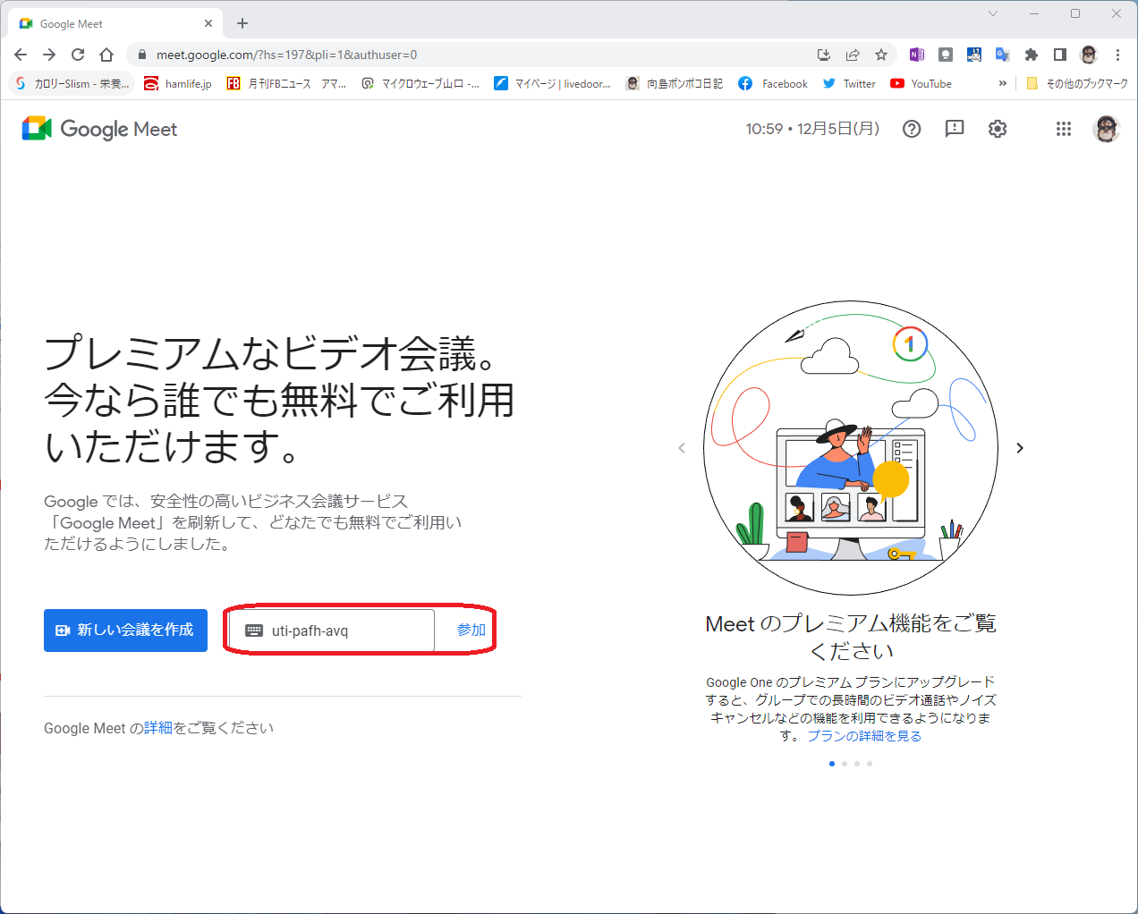Select the third carousel indicator dot
Image resolution: width=1138 pixels, height=914 pixels.
point(857,764)
